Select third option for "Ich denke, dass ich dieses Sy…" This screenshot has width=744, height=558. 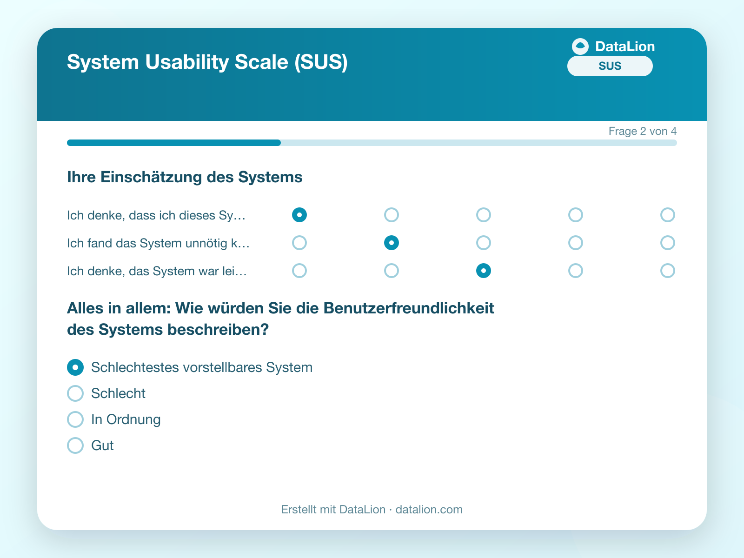(484, 215)
